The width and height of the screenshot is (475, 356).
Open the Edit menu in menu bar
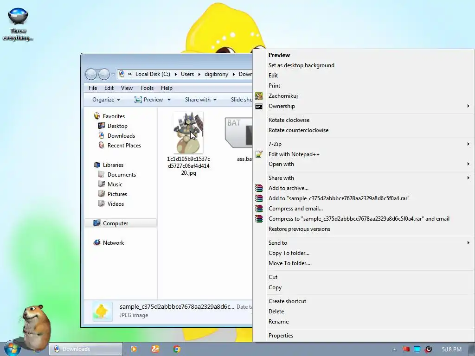109,88
